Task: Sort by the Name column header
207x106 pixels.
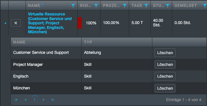Action: pos(34,5)
